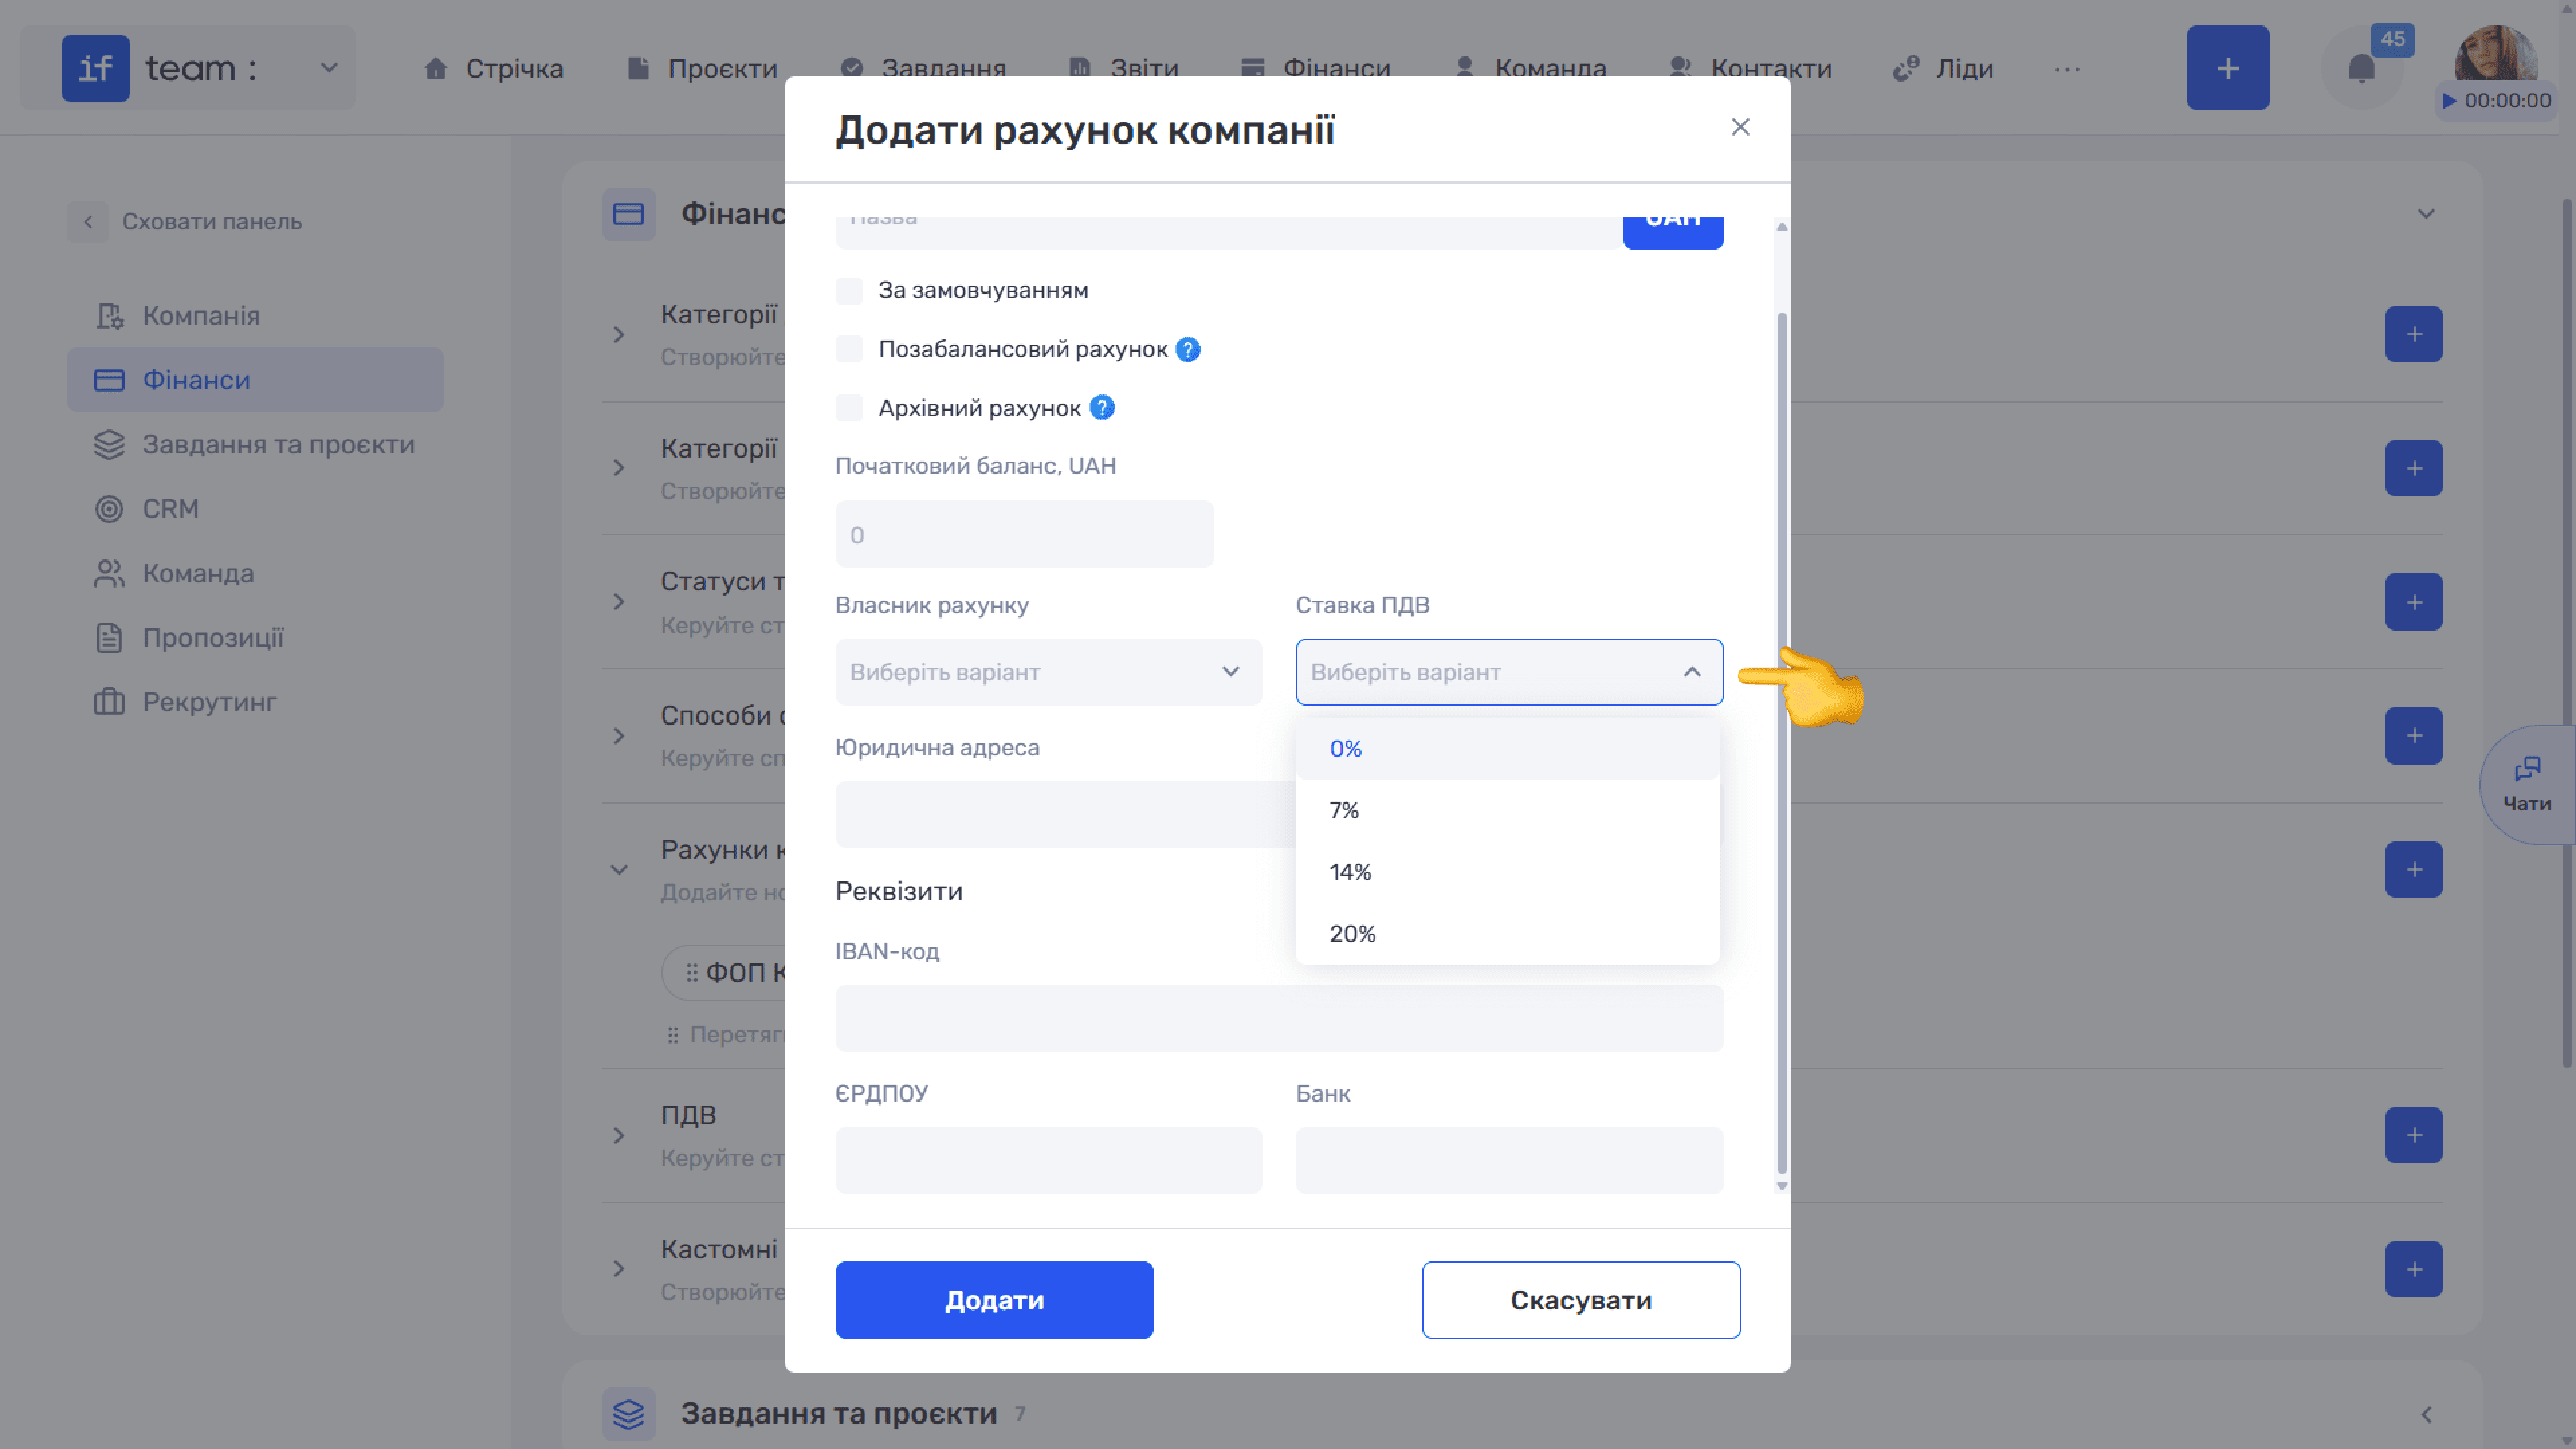Image resolution: width=2576 pixels, height=1449 pixels.
Task: Click the blue plus button in top bar
Action: tap(2227, 68)
